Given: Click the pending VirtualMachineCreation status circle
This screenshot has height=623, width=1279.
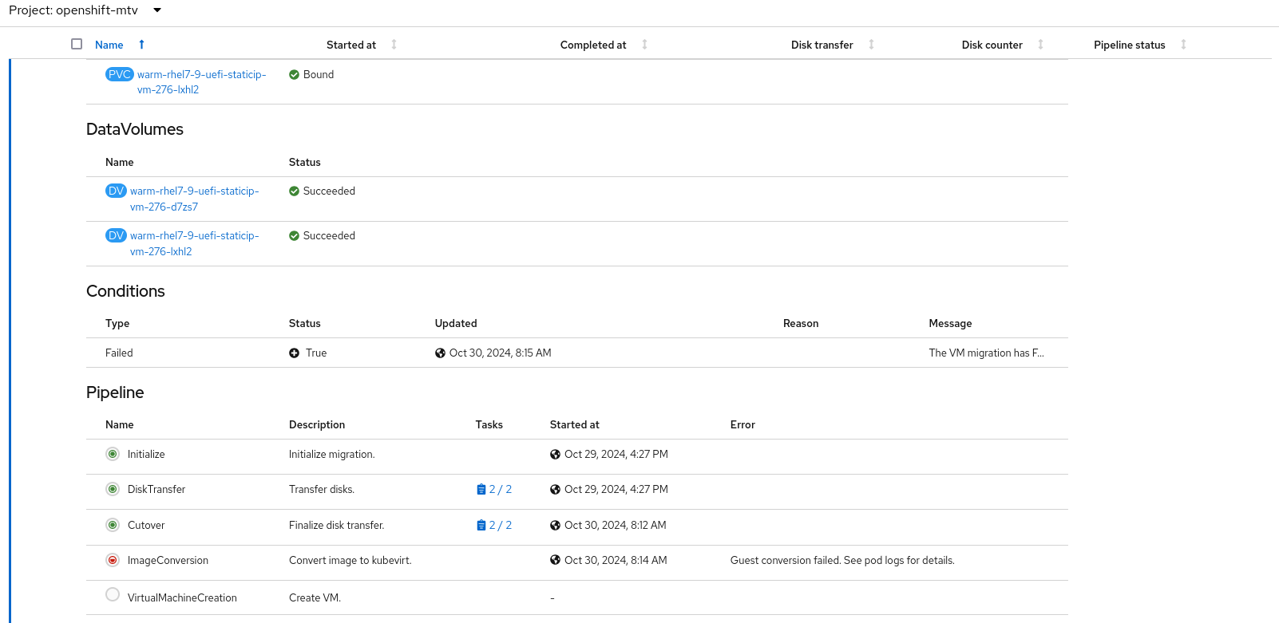Looking at the screenshot, I should click(113, 594).
